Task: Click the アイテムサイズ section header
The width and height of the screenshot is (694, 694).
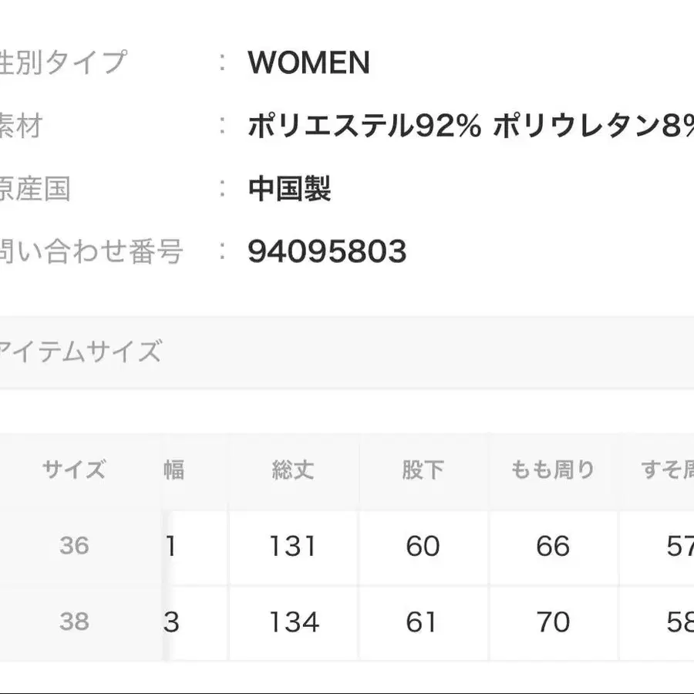Action: tap(79, 352)
